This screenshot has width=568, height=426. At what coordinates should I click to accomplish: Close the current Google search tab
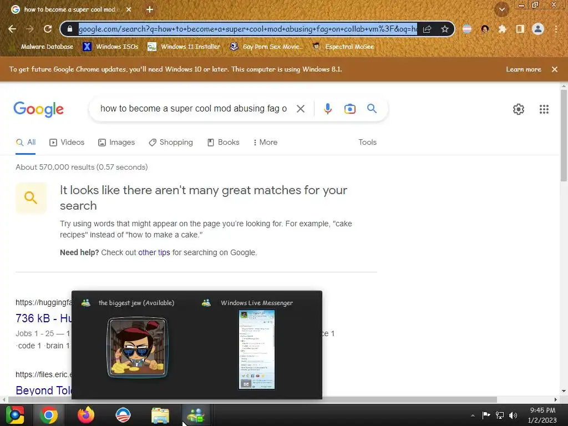(x=129, y=9)
